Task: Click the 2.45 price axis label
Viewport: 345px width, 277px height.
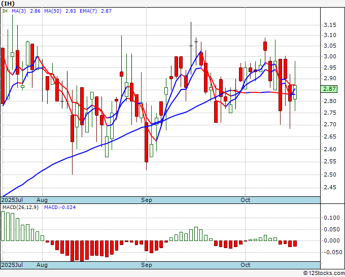Action: 330,187
